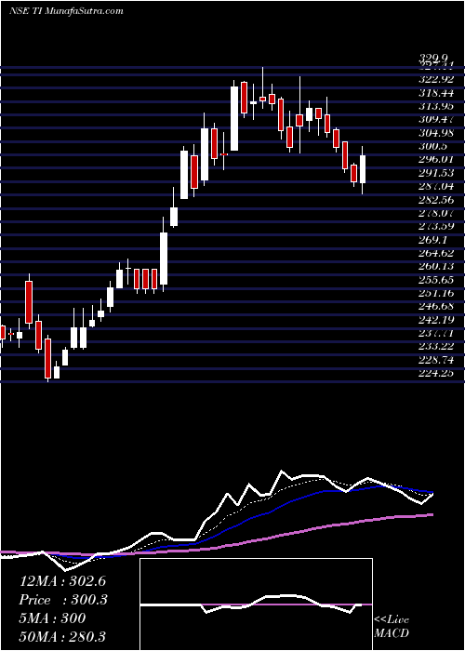465x651 pixels.
Task: Click the Price : 300.3 readout
Action: [x=63, y=600]
